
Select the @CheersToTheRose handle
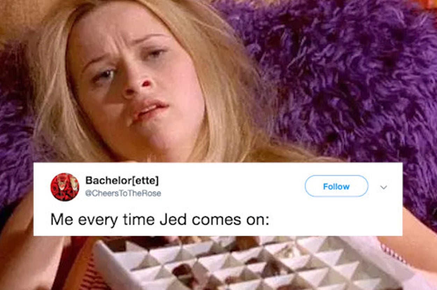[123, 193]
